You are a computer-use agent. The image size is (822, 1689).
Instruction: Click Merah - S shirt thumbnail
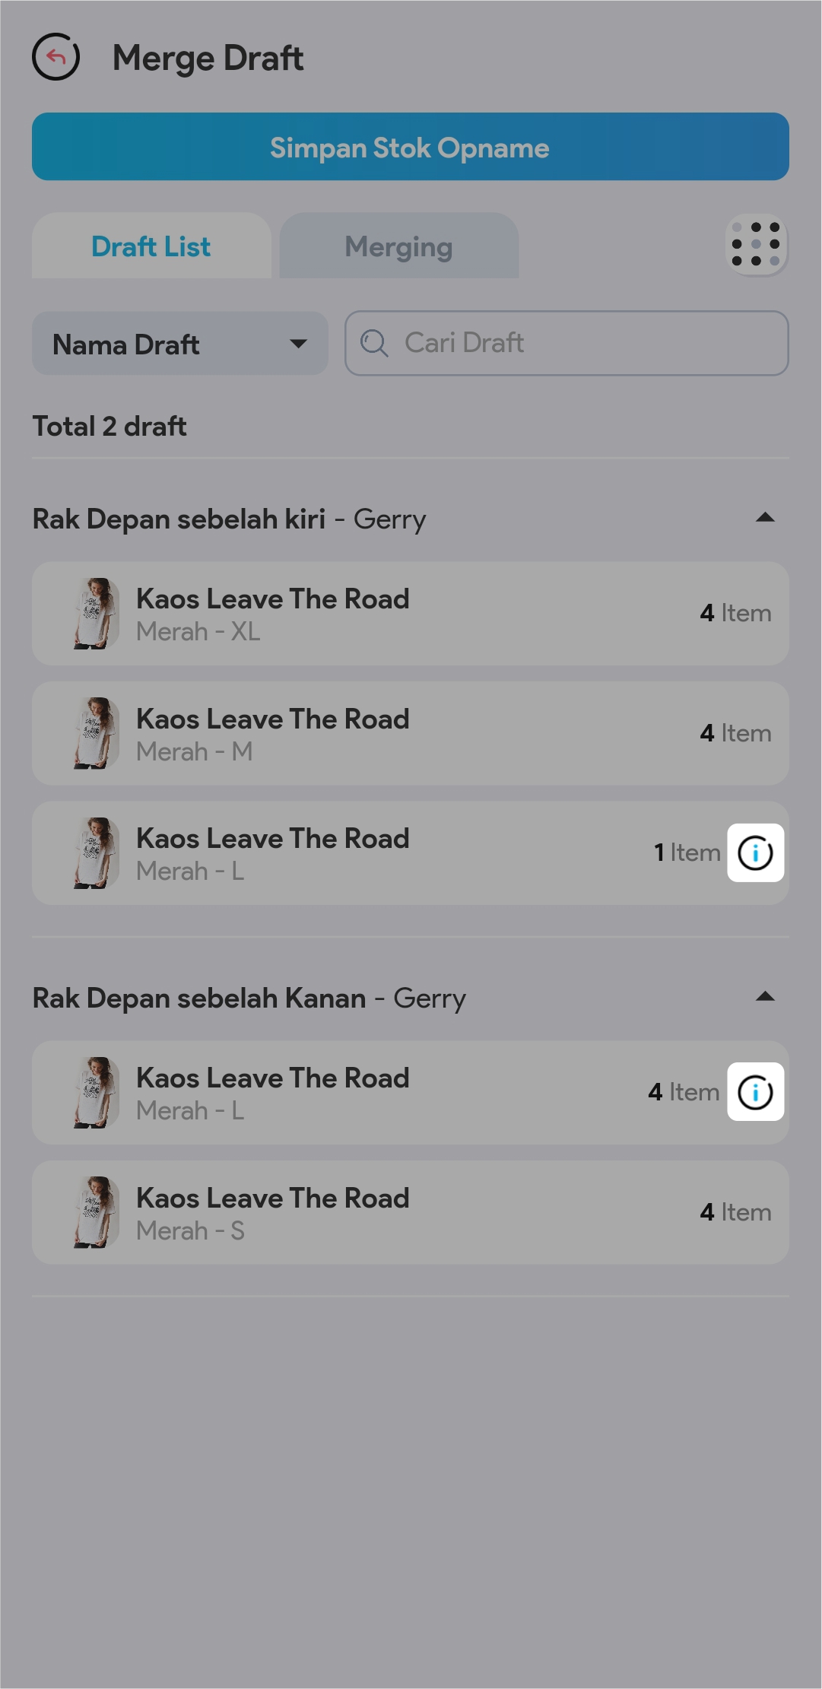click(x=96, y=1212)
